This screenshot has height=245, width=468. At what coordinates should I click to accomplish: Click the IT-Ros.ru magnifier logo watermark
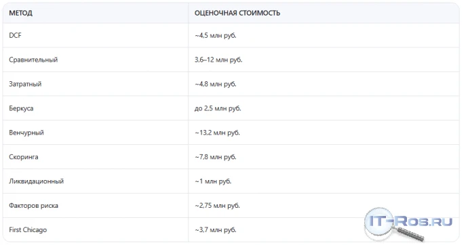(408, 225)
